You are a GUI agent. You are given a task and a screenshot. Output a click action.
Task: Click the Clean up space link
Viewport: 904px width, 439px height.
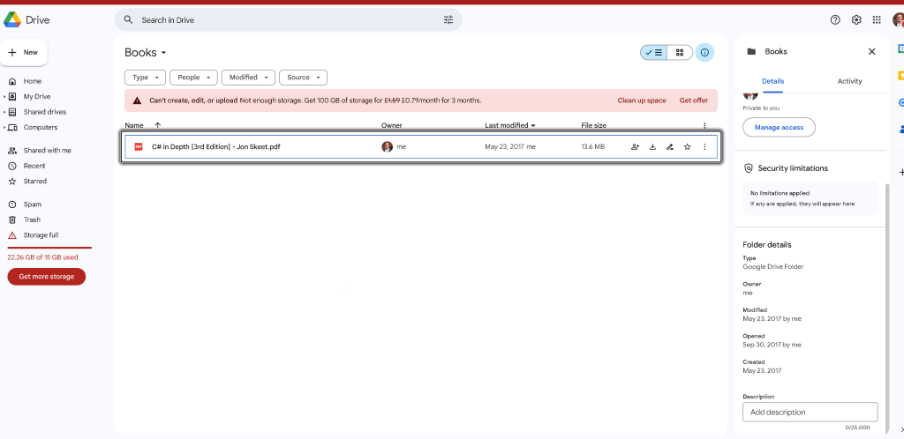(x=642, y=100)
